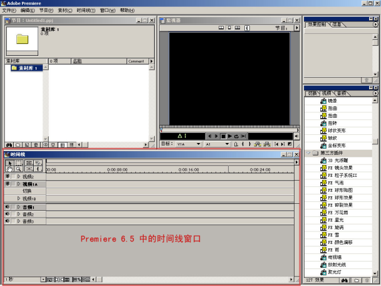Open the 文件(F) menu
Image resolution: width=381 pixels, height=286 pixels.
(x=9, y=10)
